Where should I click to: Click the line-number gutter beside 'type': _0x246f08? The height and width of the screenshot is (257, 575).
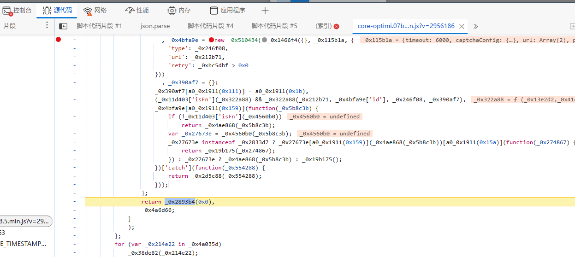tap(74, 49)
